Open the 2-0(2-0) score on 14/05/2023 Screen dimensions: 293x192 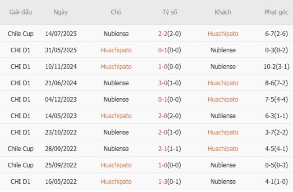click(169, 116)
